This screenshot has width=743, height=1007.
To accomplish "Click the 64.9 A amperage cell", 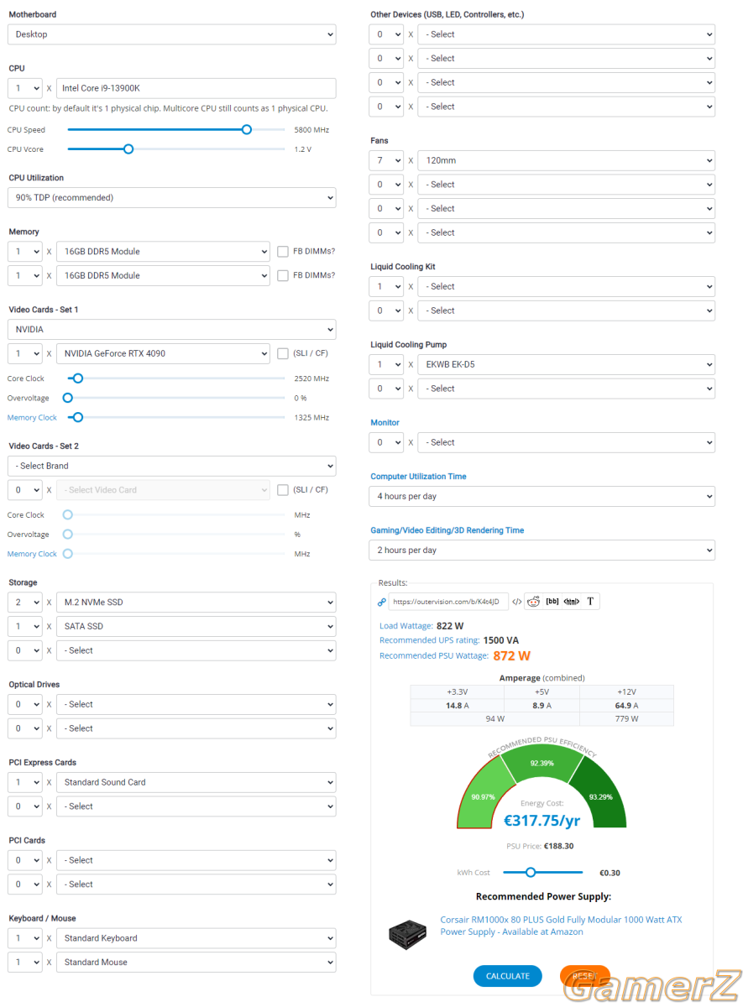I will [x=626, y=706].
